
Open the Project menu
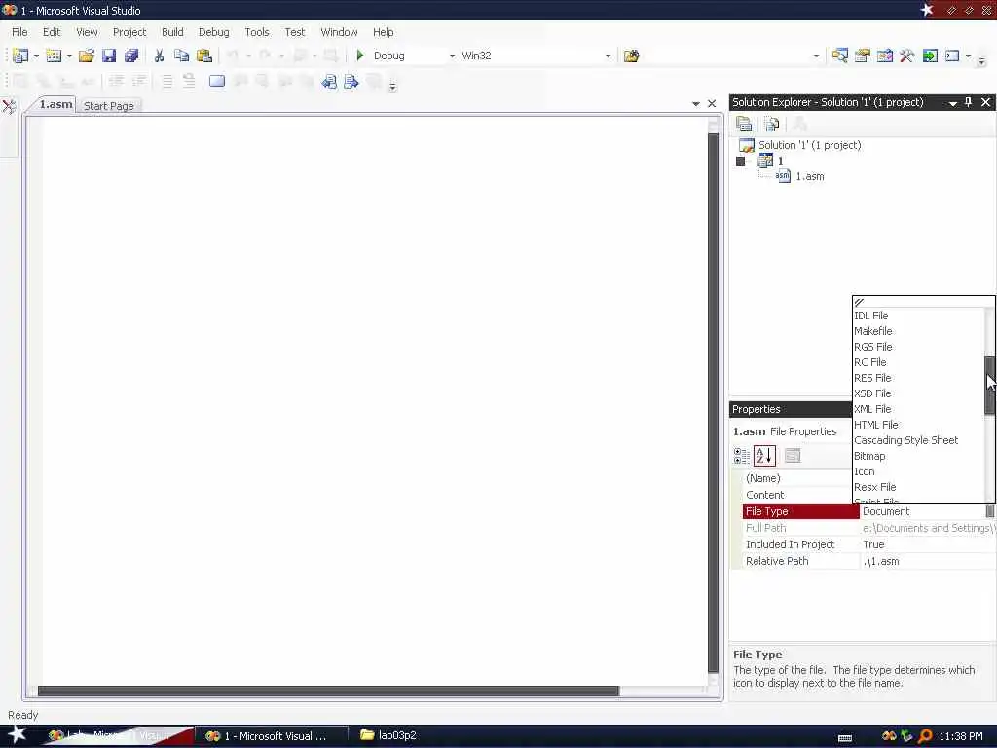pyautogui.click(x=129, y=32)
